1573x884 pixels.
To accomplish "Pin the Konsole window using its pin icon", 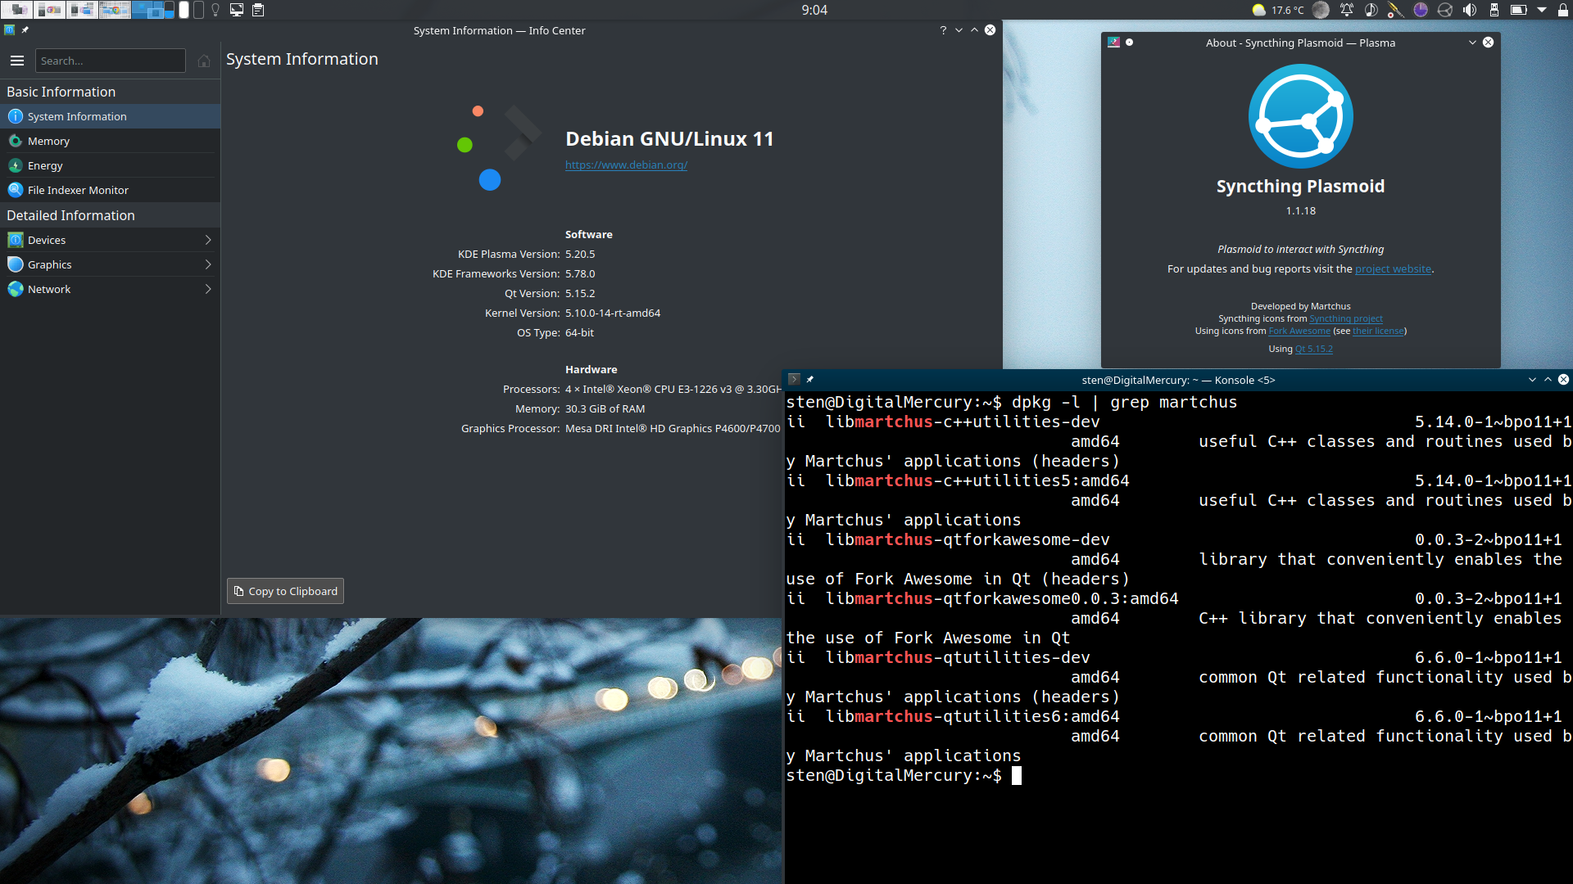I will (809, 379).
